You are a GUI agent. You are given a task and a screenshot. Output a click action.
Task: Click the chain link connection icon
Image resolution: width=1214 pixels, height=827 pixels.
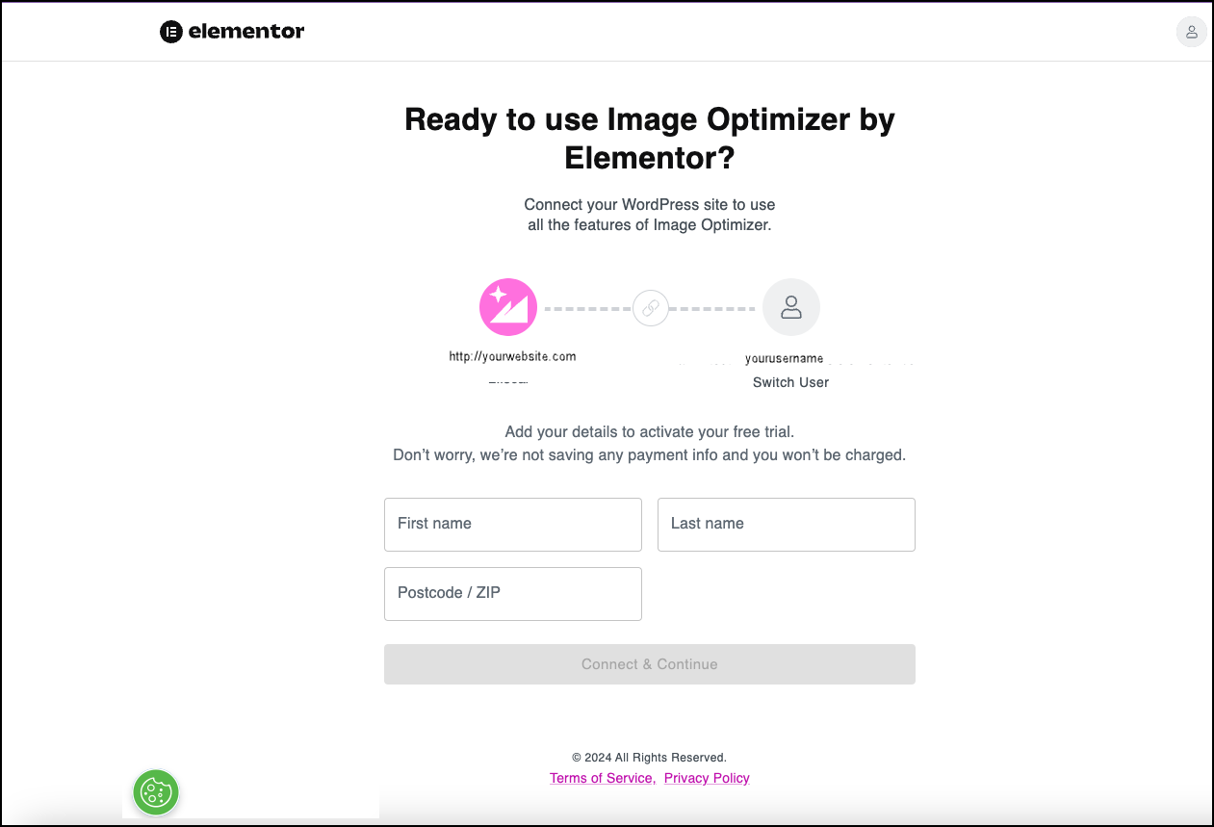click(x=650, y=308)
